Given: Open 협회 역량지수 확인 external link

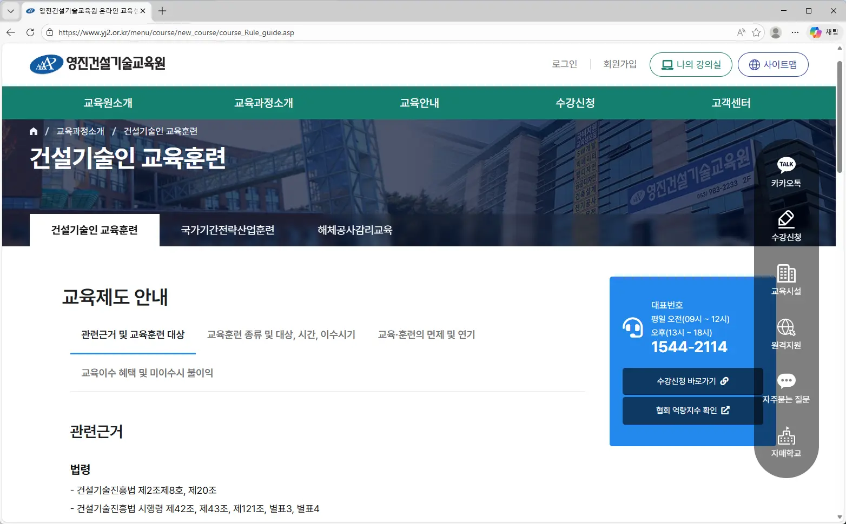Looking at the screenshot, I should pos(692,410).
